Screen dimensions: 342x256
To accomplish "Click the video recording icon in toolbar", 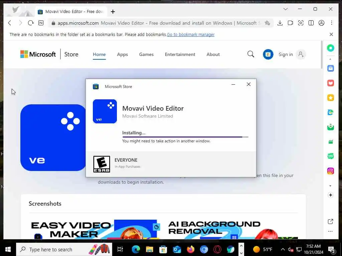I will point(290,23).
